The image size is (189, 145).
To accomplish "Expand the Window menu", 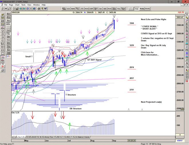I will (x=36, y=5).
